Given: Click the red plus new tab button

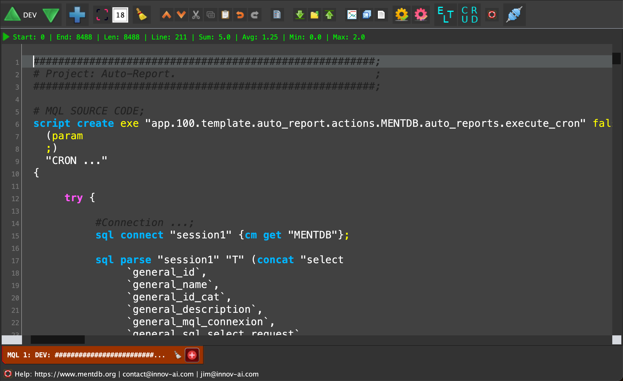Looking at the screenshot, I should (192, 355).
